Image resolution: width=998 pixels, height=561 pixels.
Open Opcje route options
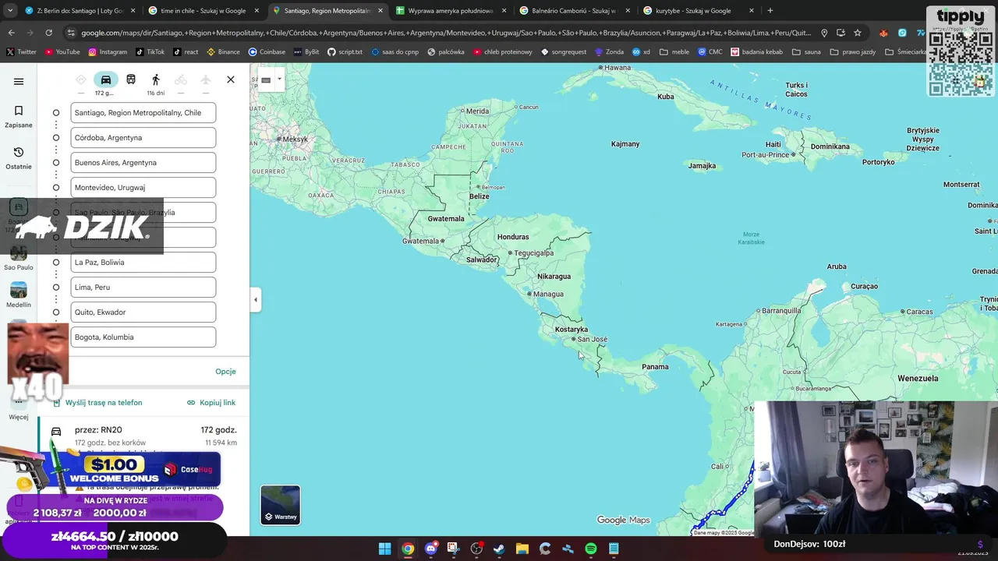pos(225,372)
